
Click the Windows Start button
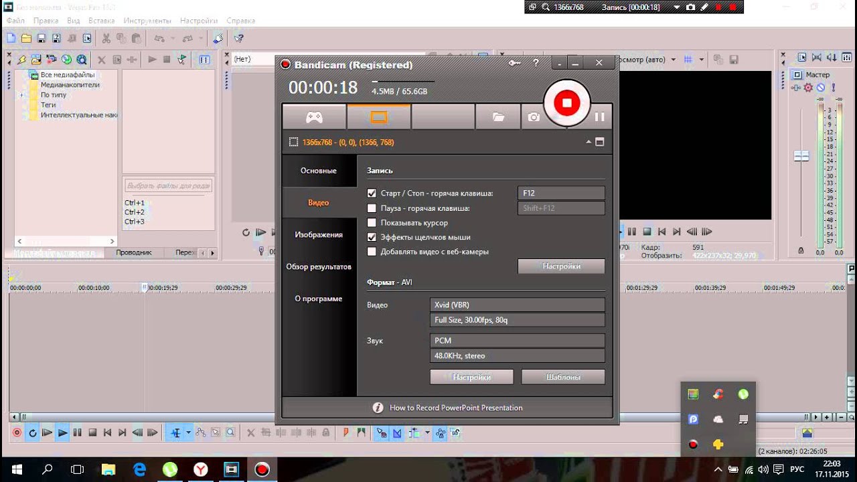click(15, 469)
